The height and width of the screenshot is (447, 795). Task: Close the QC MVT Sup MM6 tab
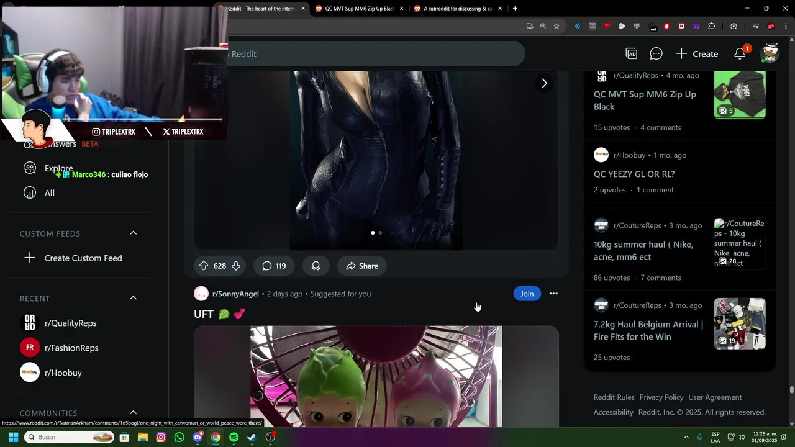click(402, 9)
